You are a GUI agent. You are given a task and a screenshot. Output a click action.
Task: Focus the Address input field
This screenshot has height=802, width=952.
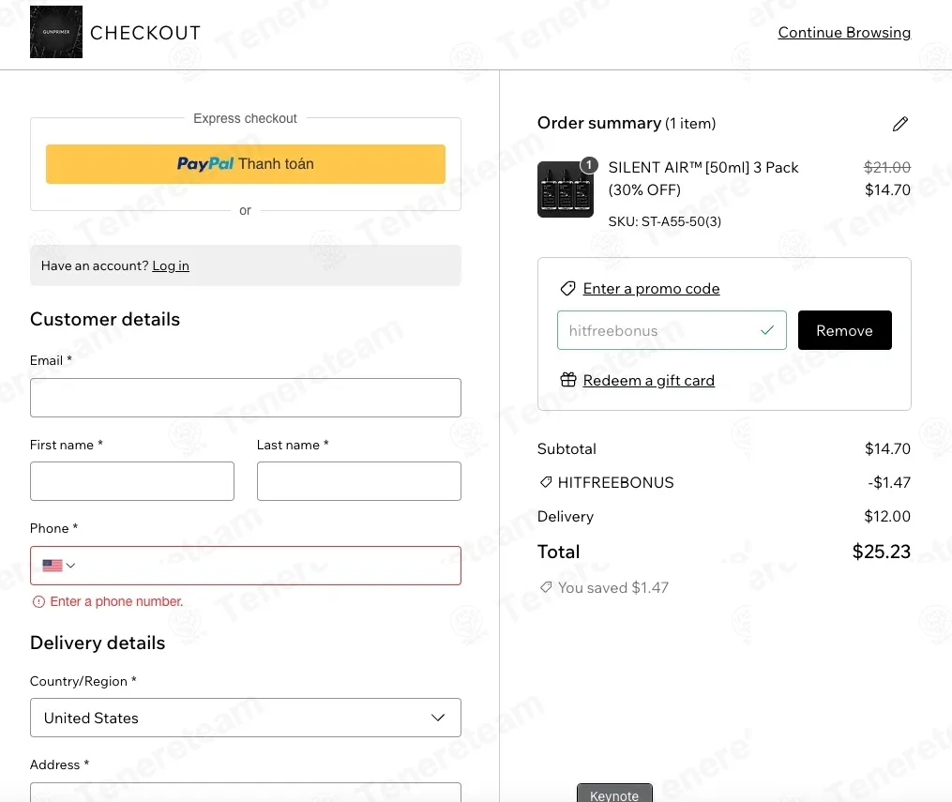[246, 792]
